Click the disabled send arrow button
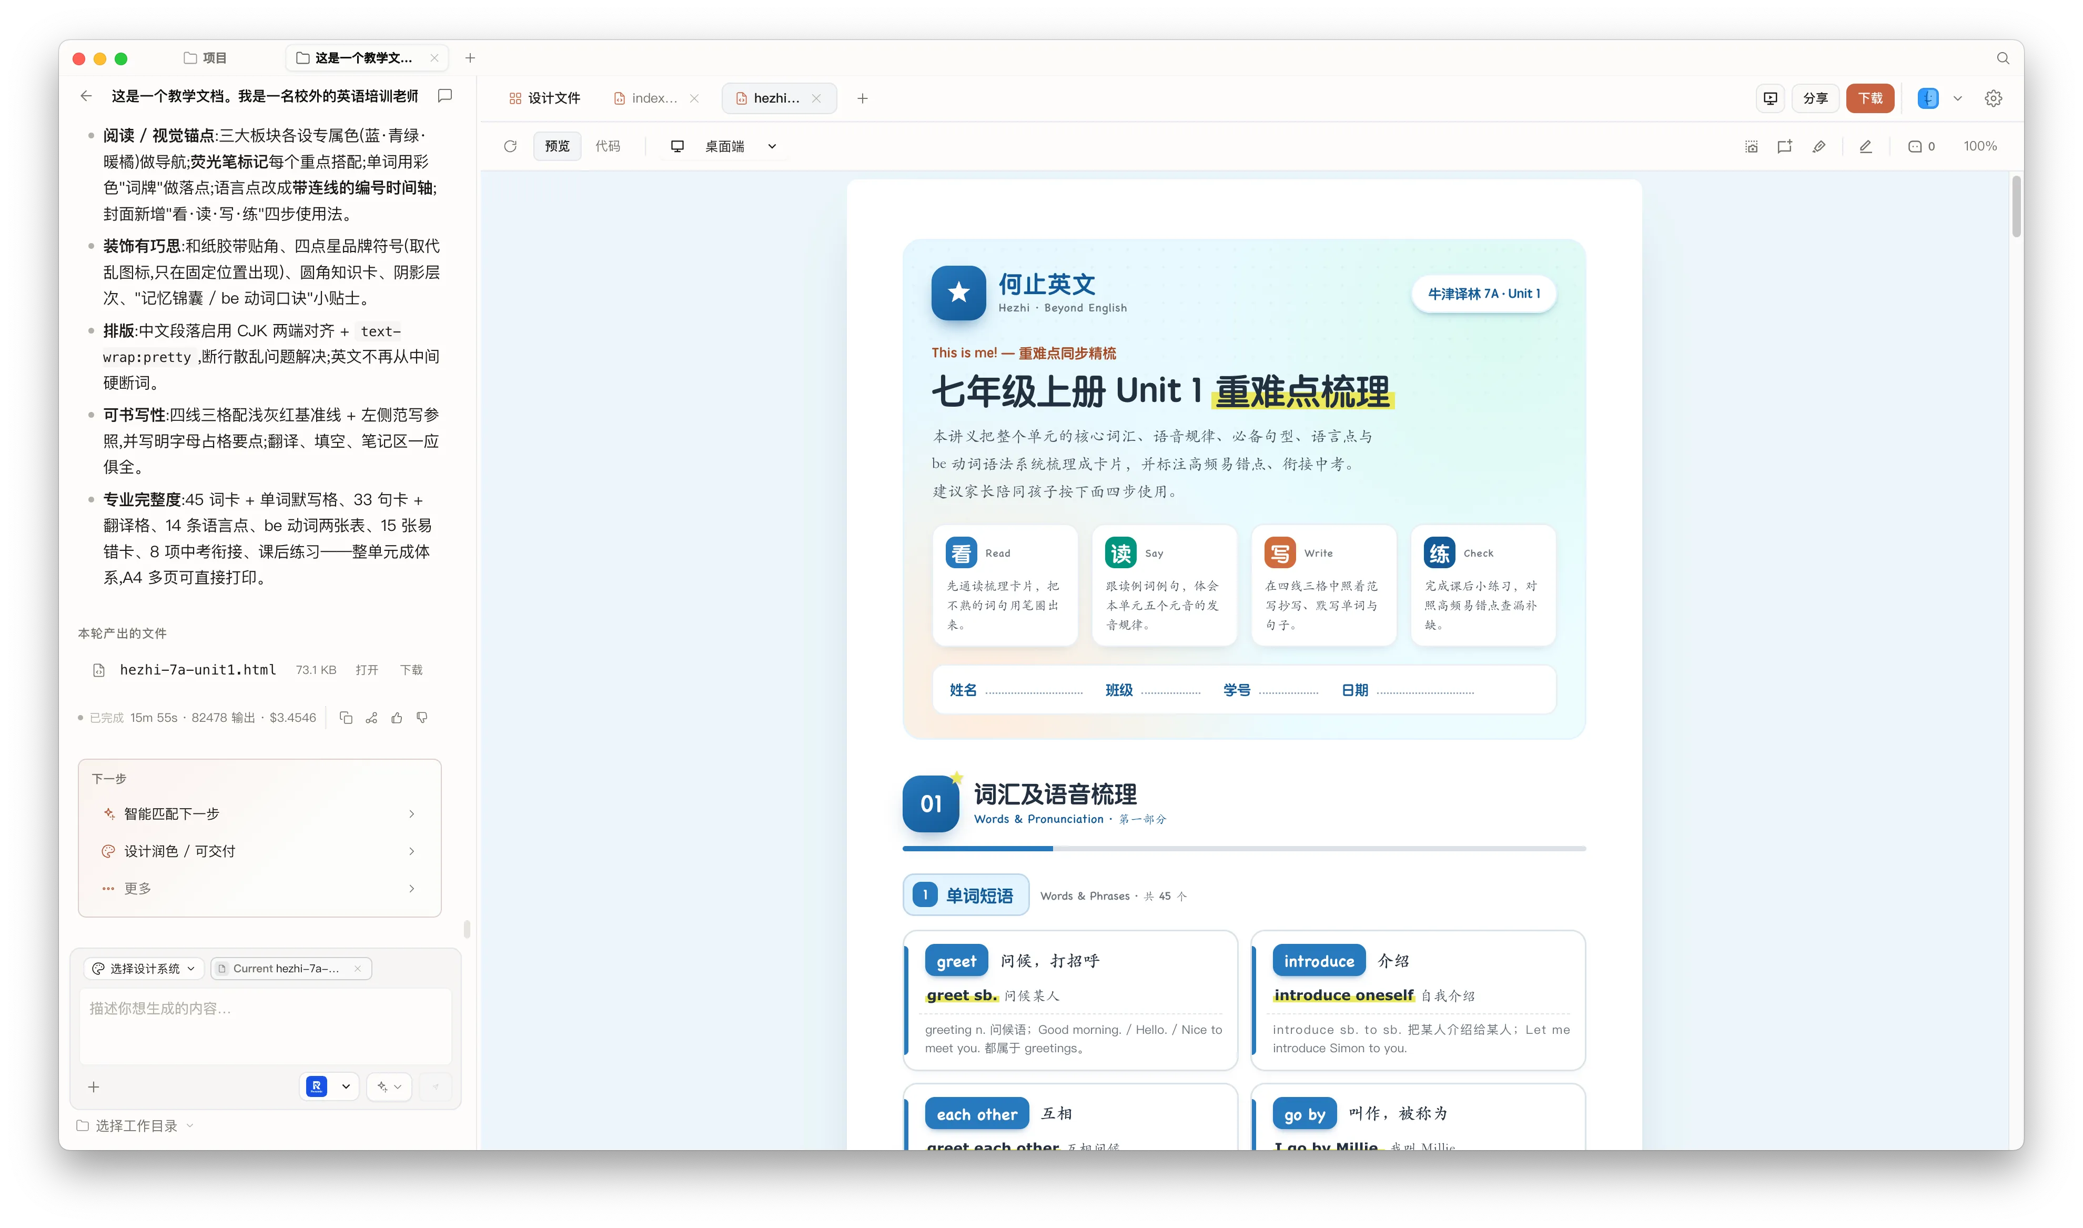 (x=436, y=1086)
